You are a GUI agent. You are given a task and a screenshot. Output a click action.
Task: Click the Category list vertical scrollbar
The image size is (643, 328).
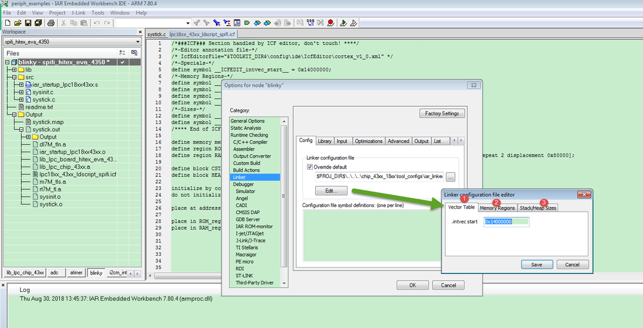click(284, 201)
